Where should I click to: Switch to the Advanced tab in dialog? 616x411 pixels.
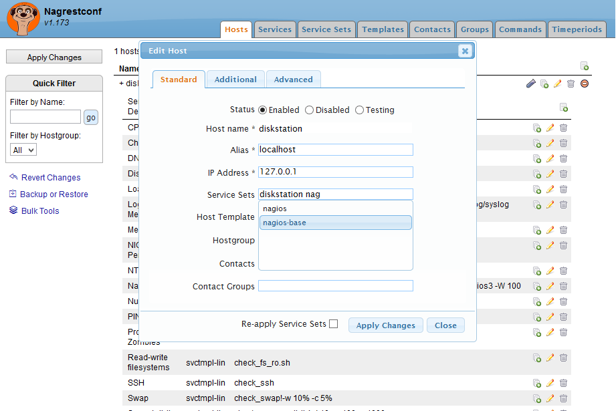tap(294, 80)
